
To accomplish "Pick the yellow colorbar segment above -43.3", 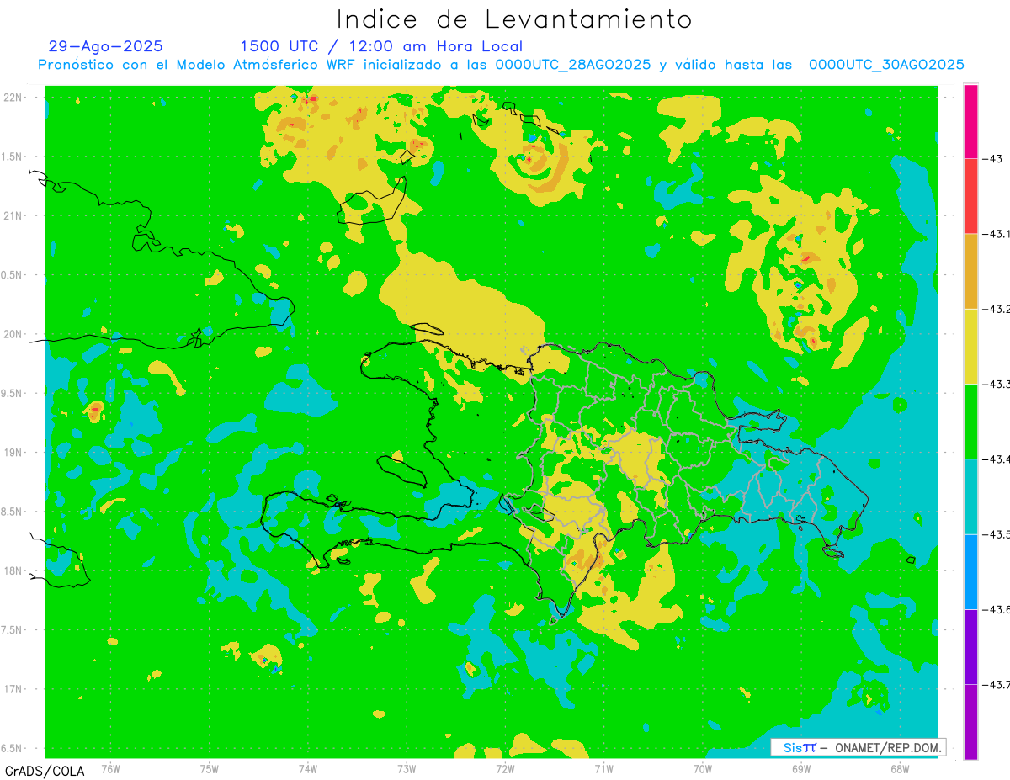I will (970, 346).
